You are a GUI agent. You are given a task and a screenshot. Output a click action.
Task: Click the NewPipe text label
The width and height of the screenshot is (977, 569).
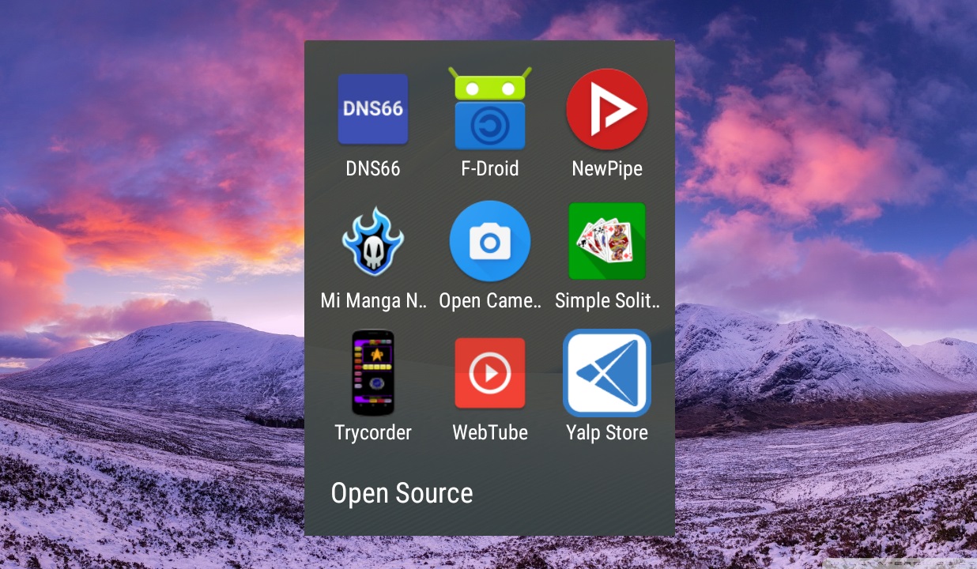point(607,168)
